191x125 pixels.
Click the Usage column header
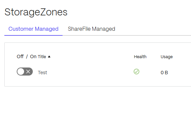(167, 57)
